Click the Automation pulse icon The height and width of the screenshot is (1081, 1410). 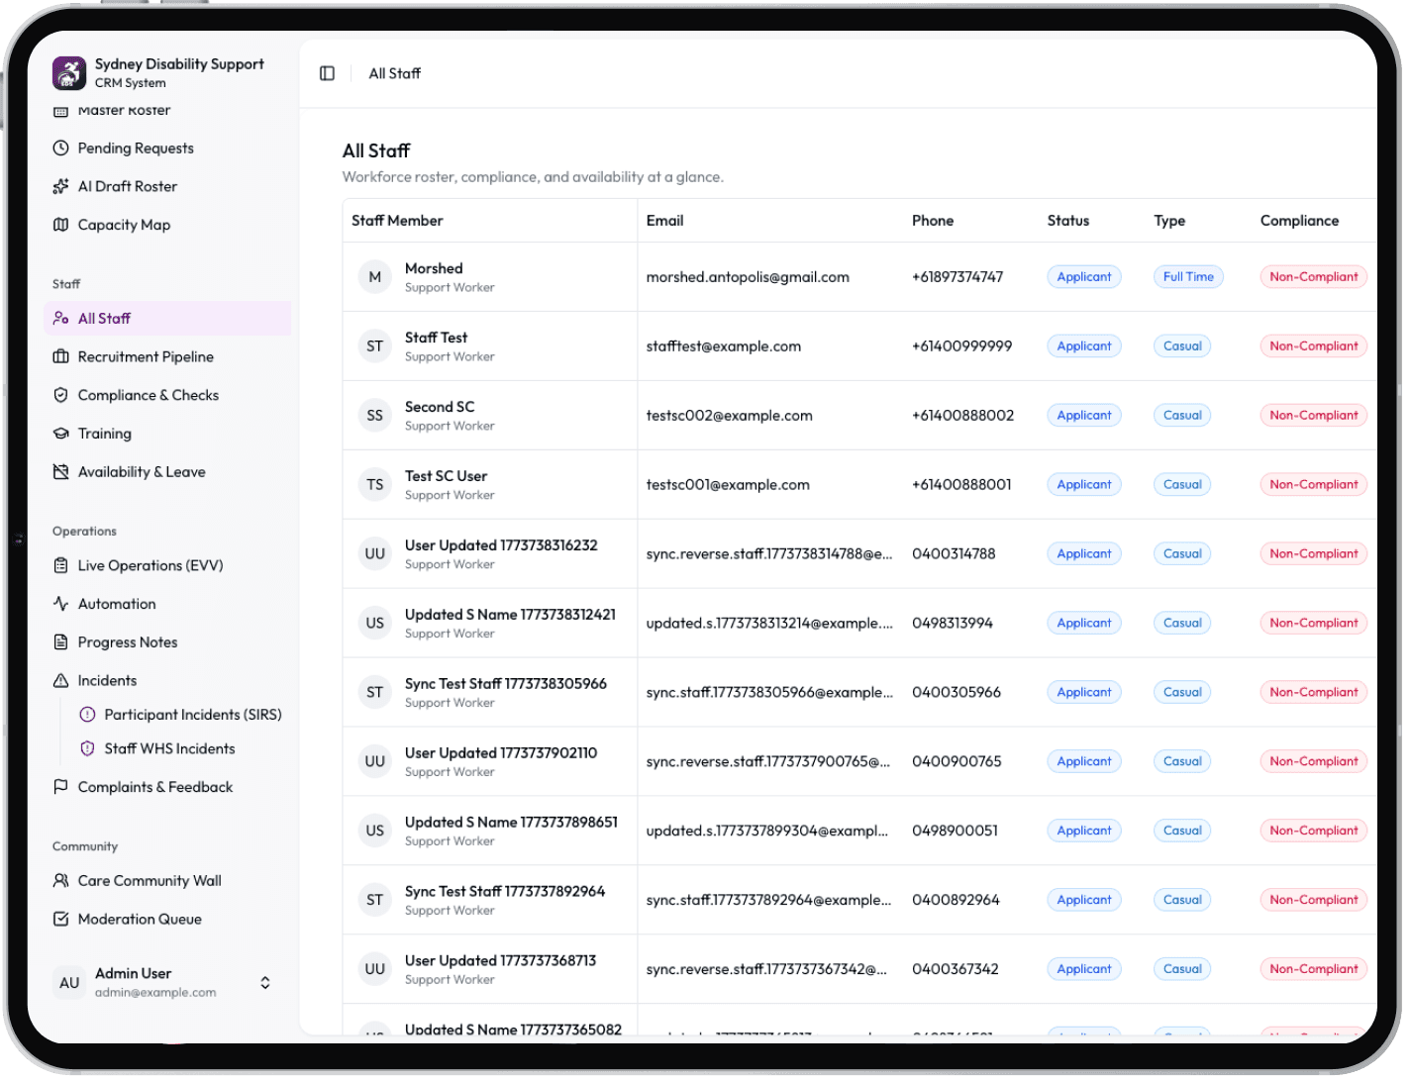tap(60, 604)
